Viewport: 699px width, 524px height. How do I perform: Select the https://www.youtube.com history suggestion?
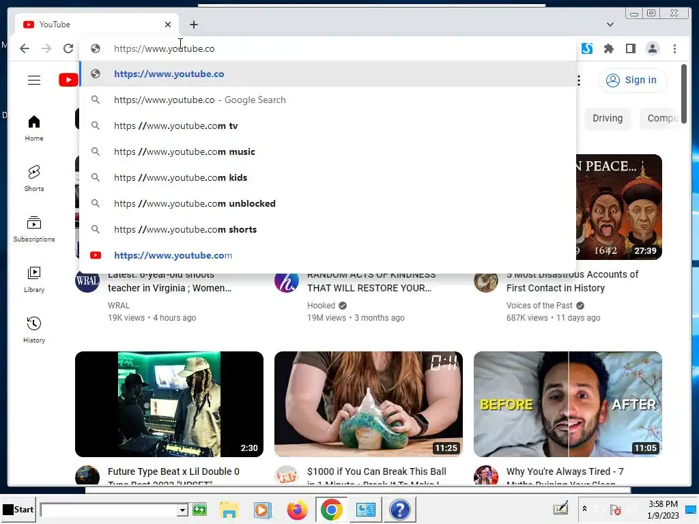click(x=328, y=255)
